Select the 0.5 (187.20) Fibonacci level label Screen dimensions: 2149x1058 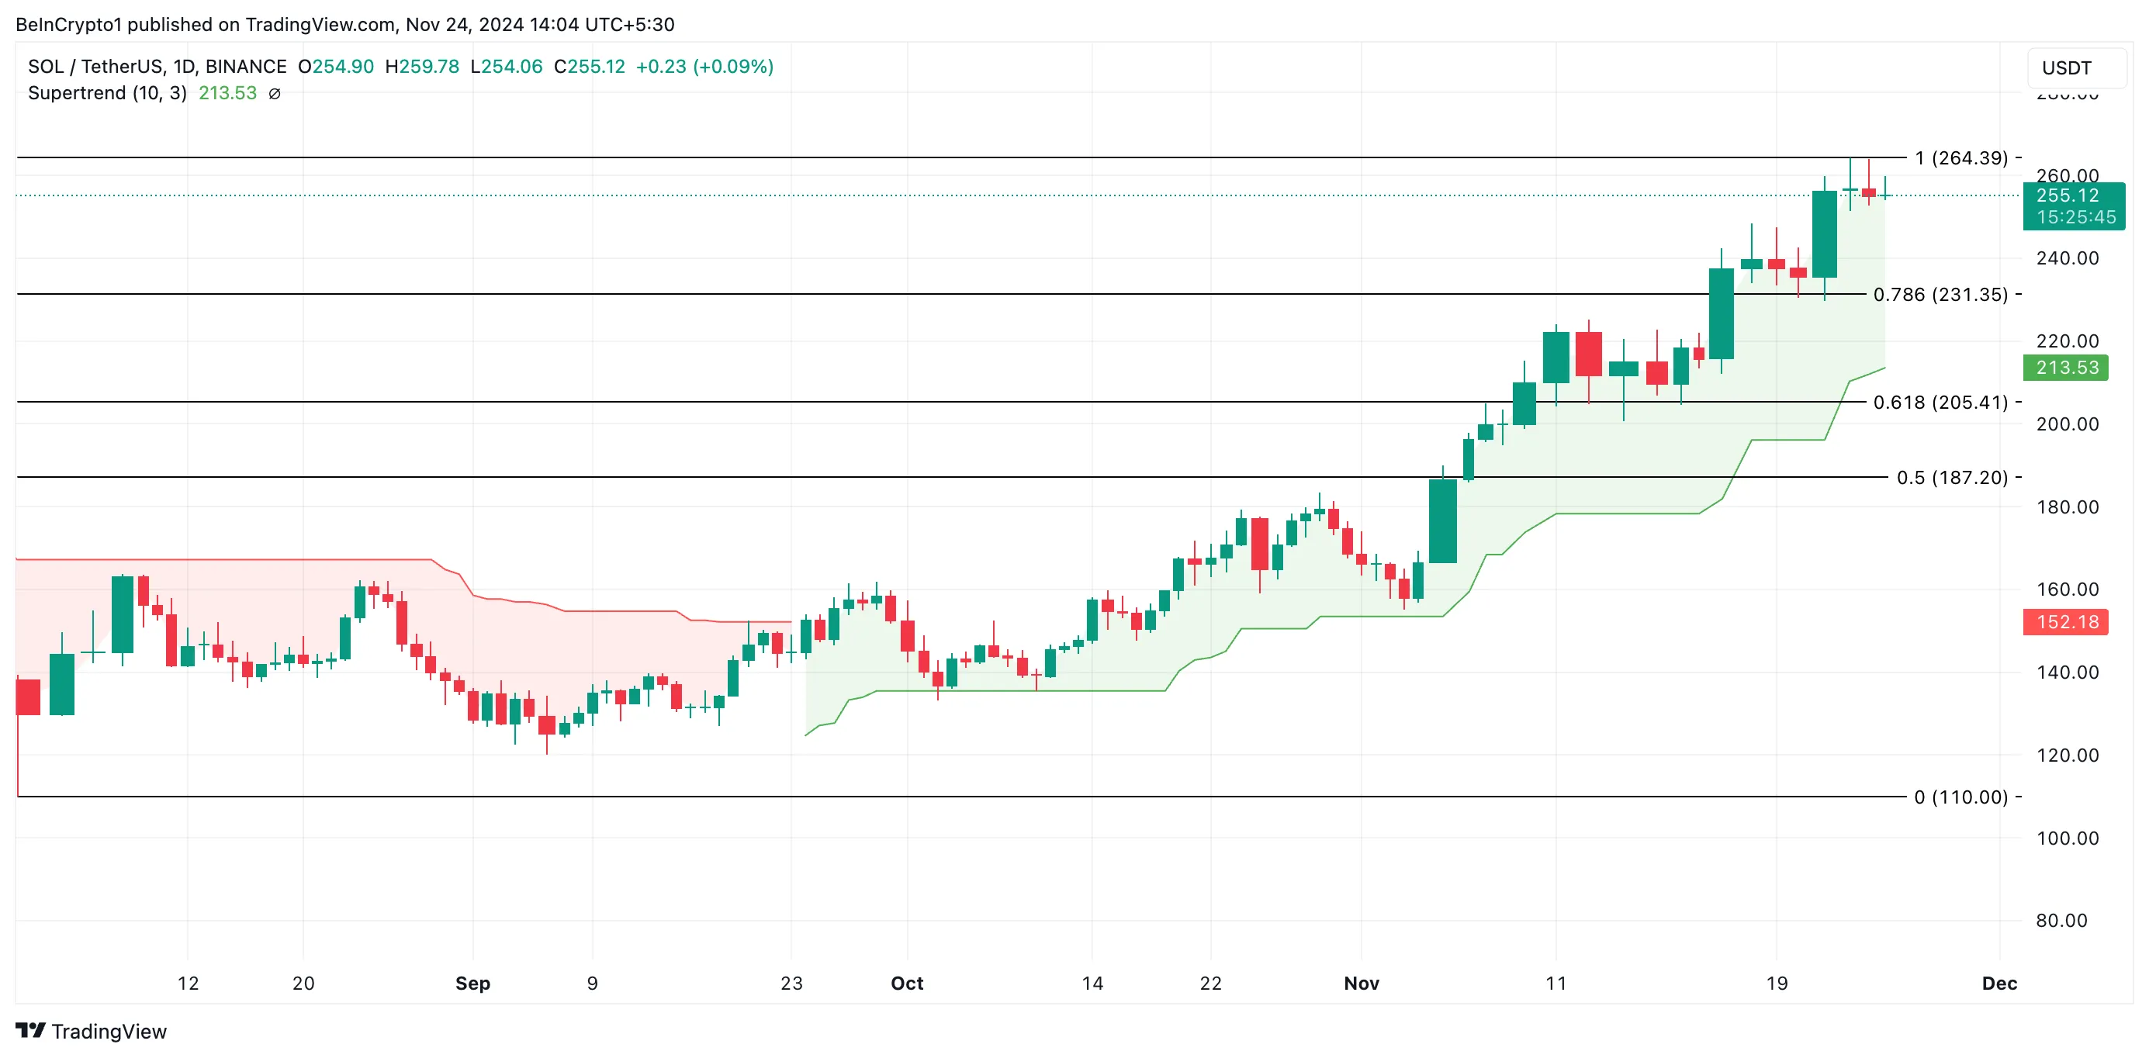pos(1952,477)
